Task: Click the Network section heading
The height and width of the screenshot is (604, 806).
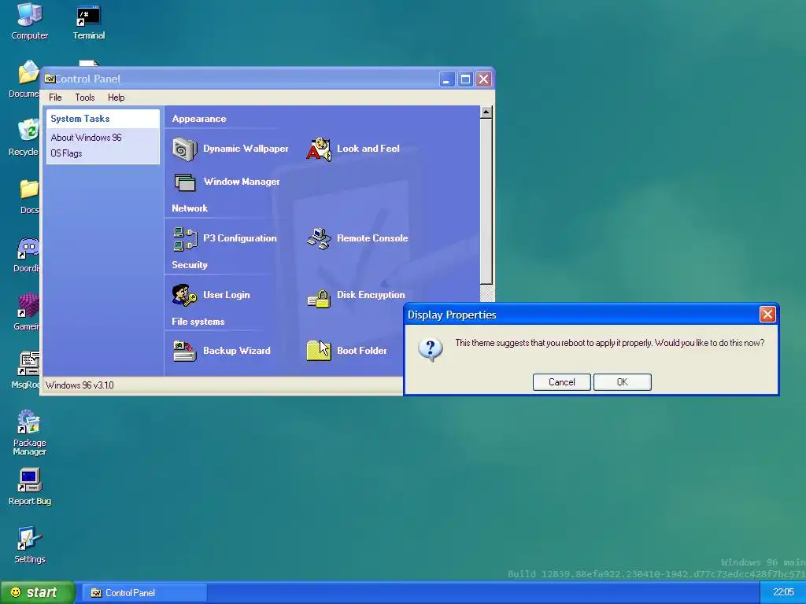Action: coord(190,208)
